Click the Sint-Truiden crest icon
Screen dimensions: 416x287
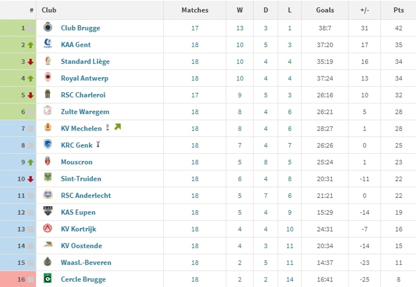(48, 178)
